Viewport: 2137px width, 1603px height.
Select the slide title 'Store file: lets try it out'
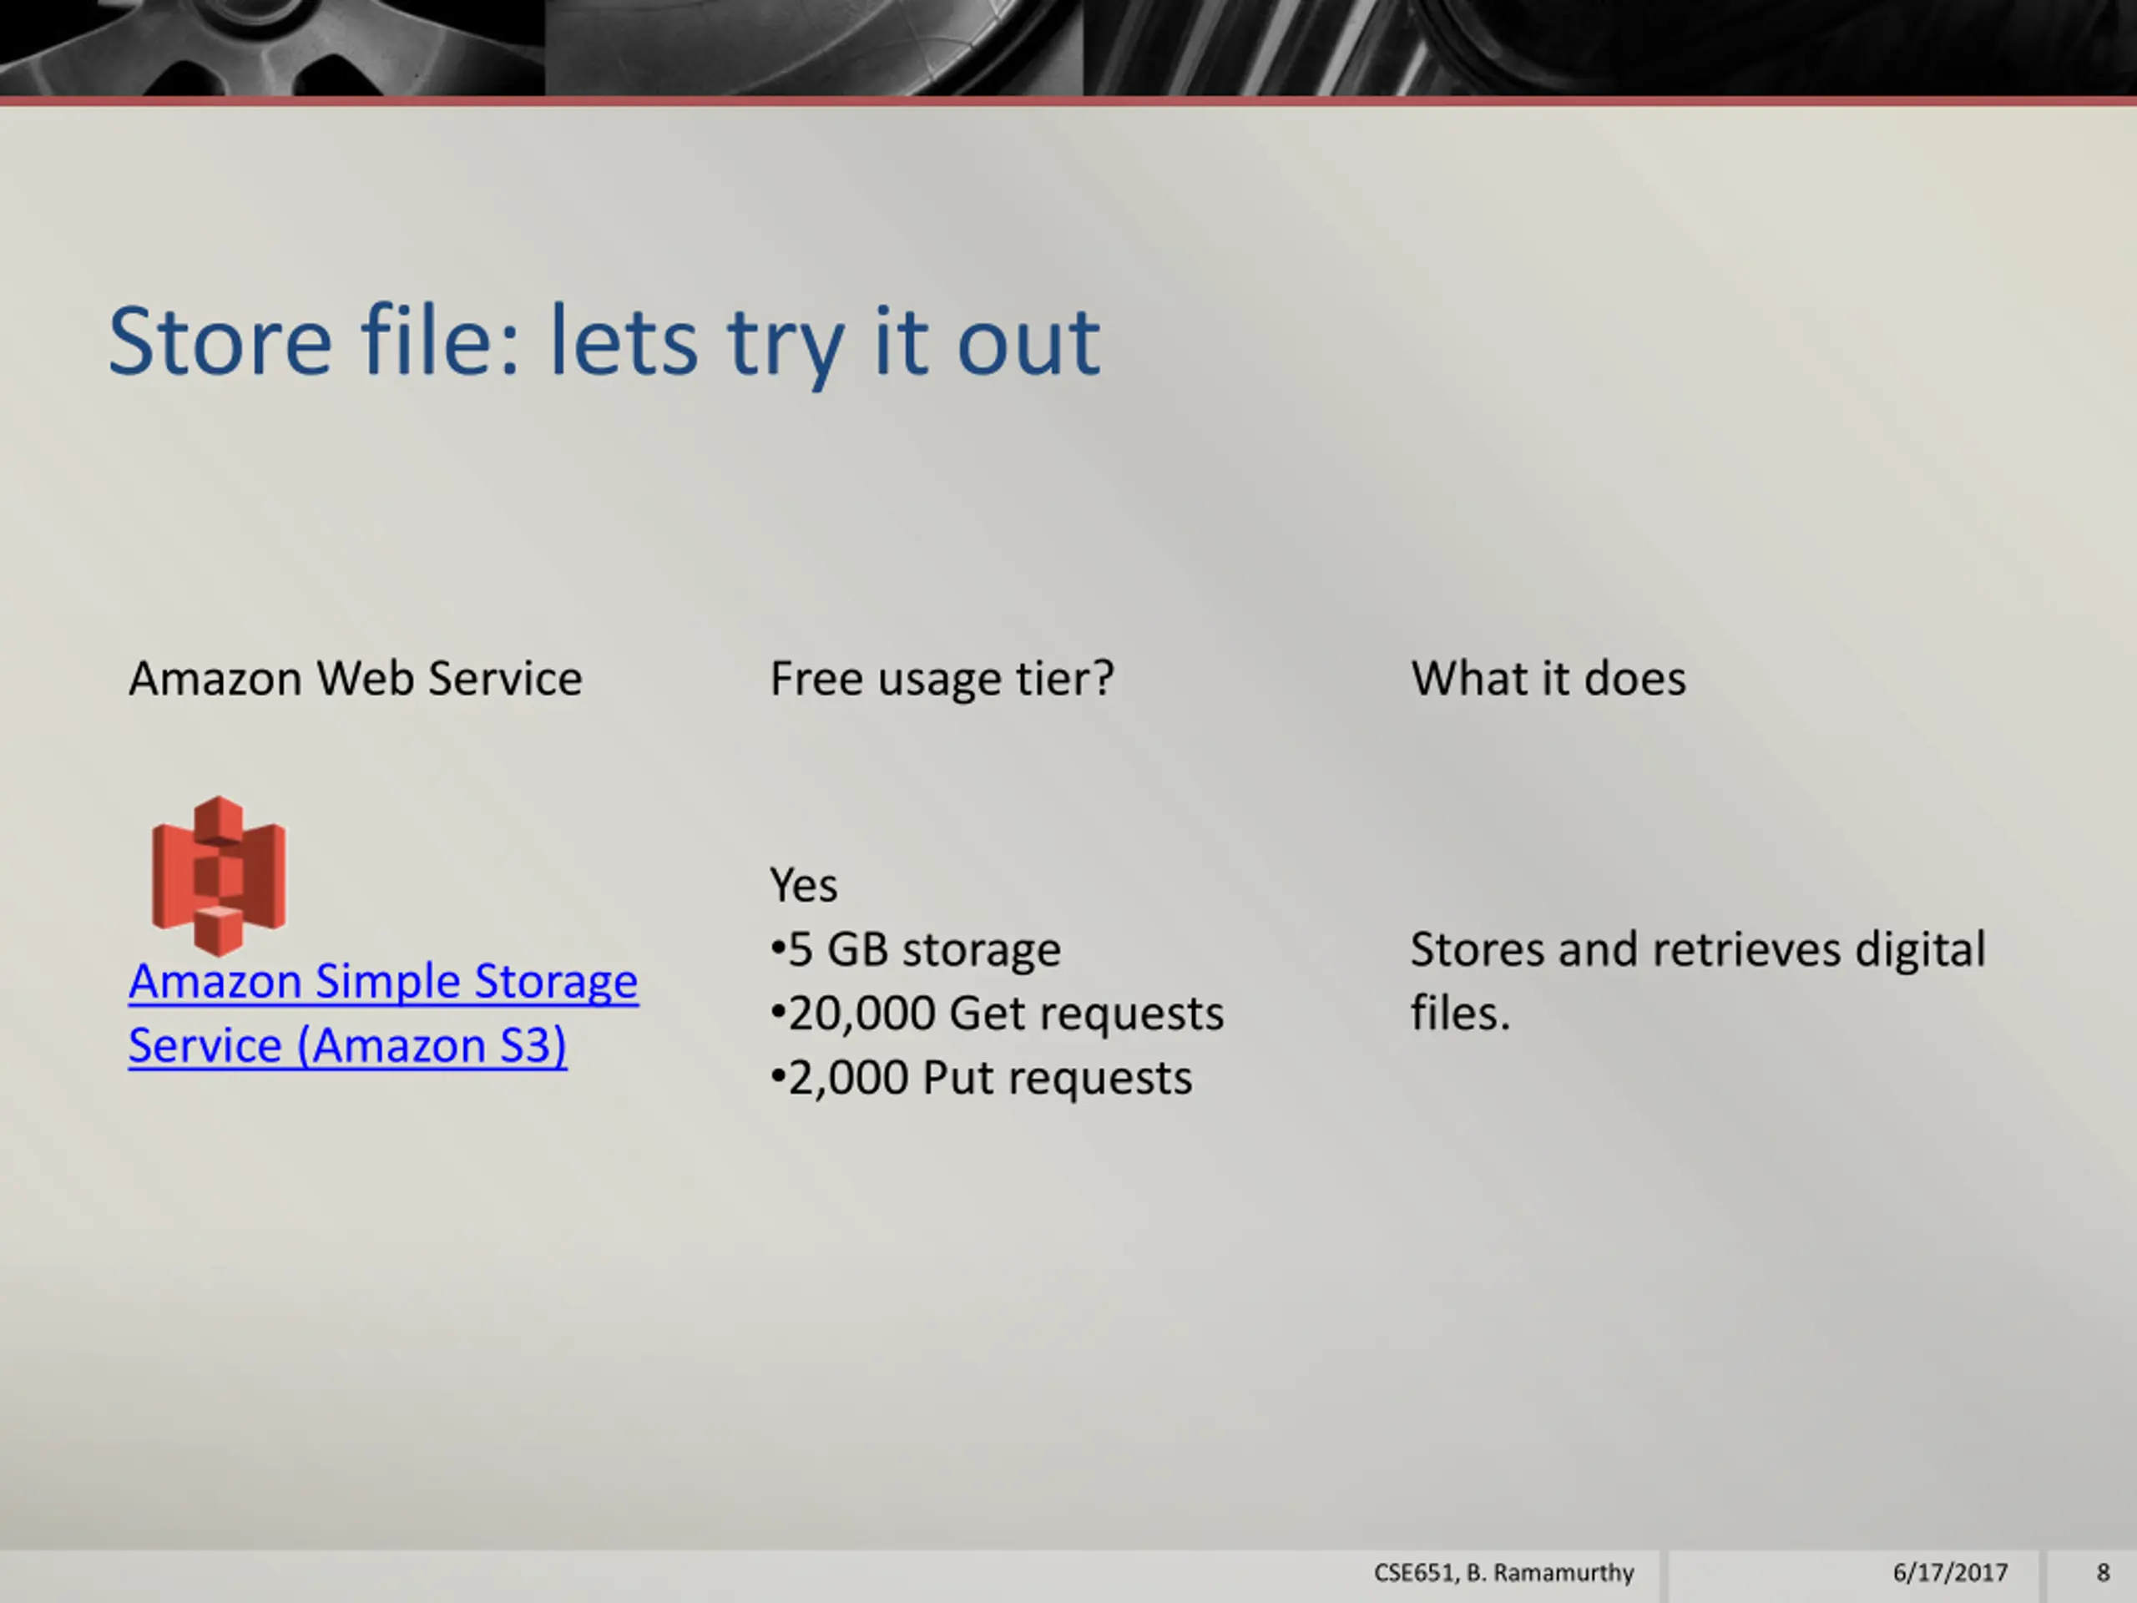[604, 342]
